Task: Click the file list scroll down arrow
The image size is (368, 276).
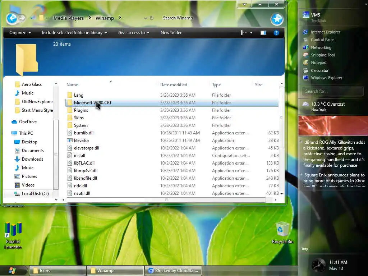Action: (282, 194)
